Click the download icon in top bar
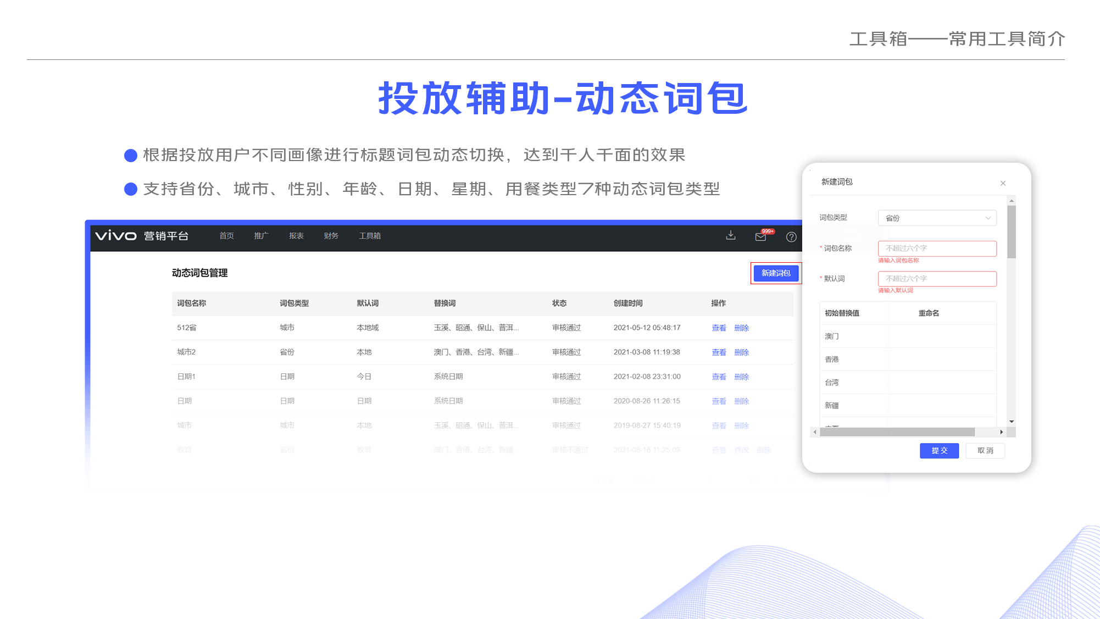The height and width of the screenshot is (619, 1100). coord(731,235)
